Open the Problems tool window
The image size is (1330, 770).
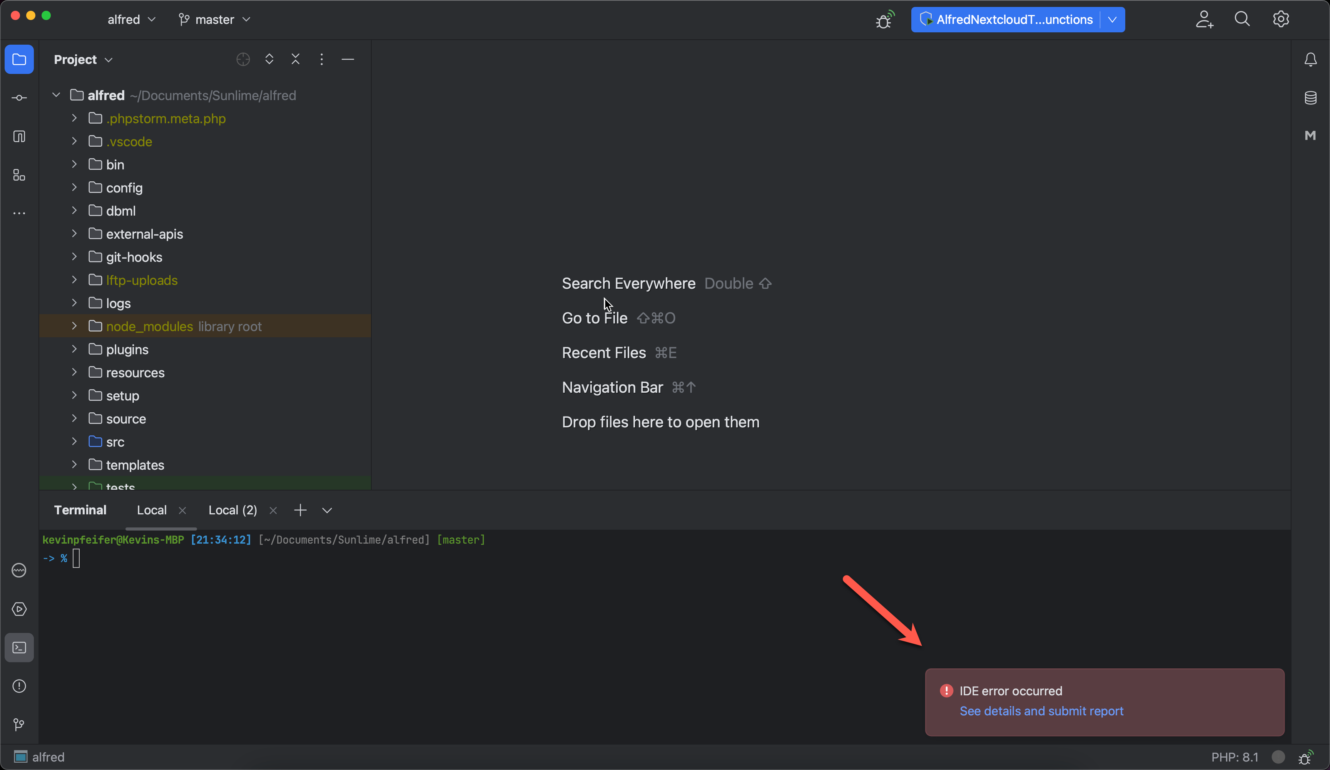pyautogui.click(x=19, y=686)
